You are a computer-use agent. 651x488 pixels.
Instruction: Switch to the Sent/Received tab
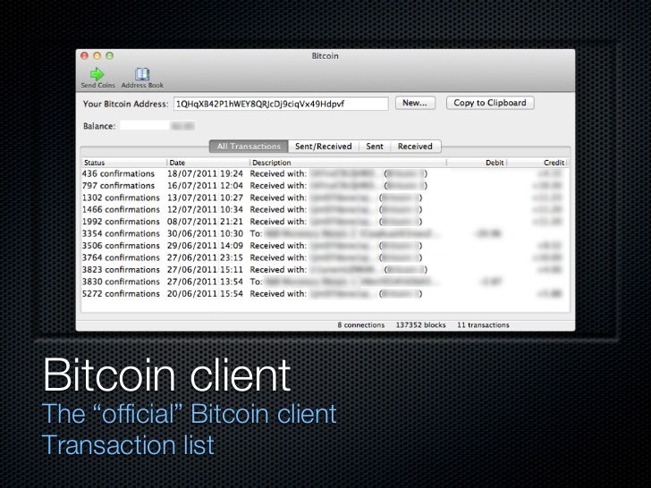pyautogui.click(x=324, y=147)
